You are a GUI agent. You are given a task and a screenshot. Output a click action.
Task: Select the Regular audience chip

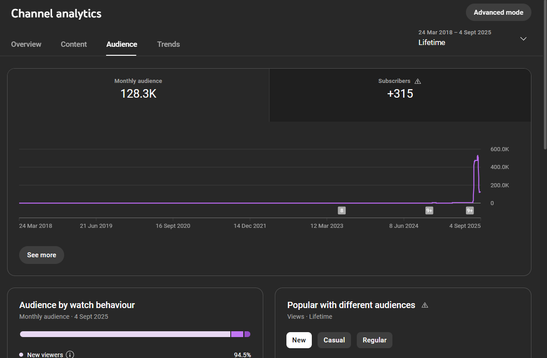click(375, 340)
